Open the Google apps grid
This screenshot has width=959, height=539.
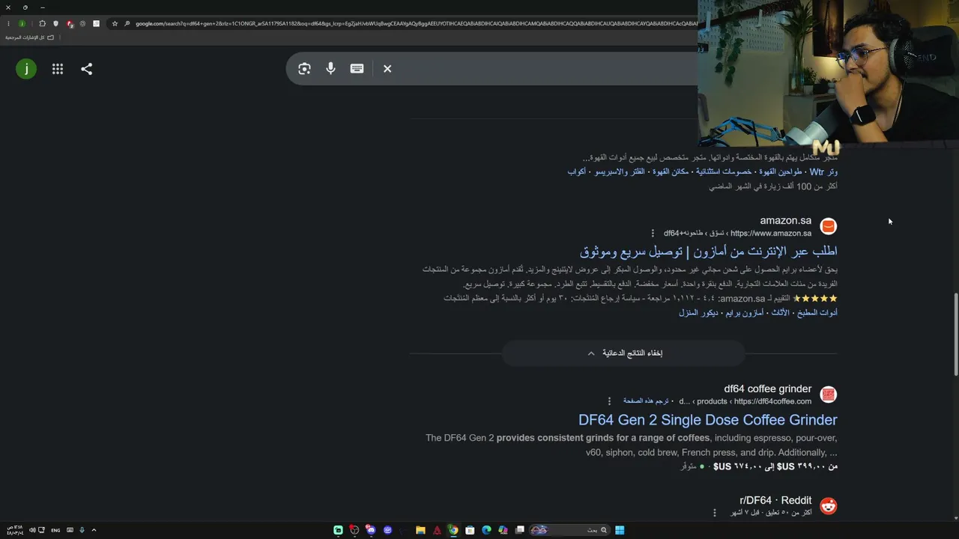click(58, 69)
